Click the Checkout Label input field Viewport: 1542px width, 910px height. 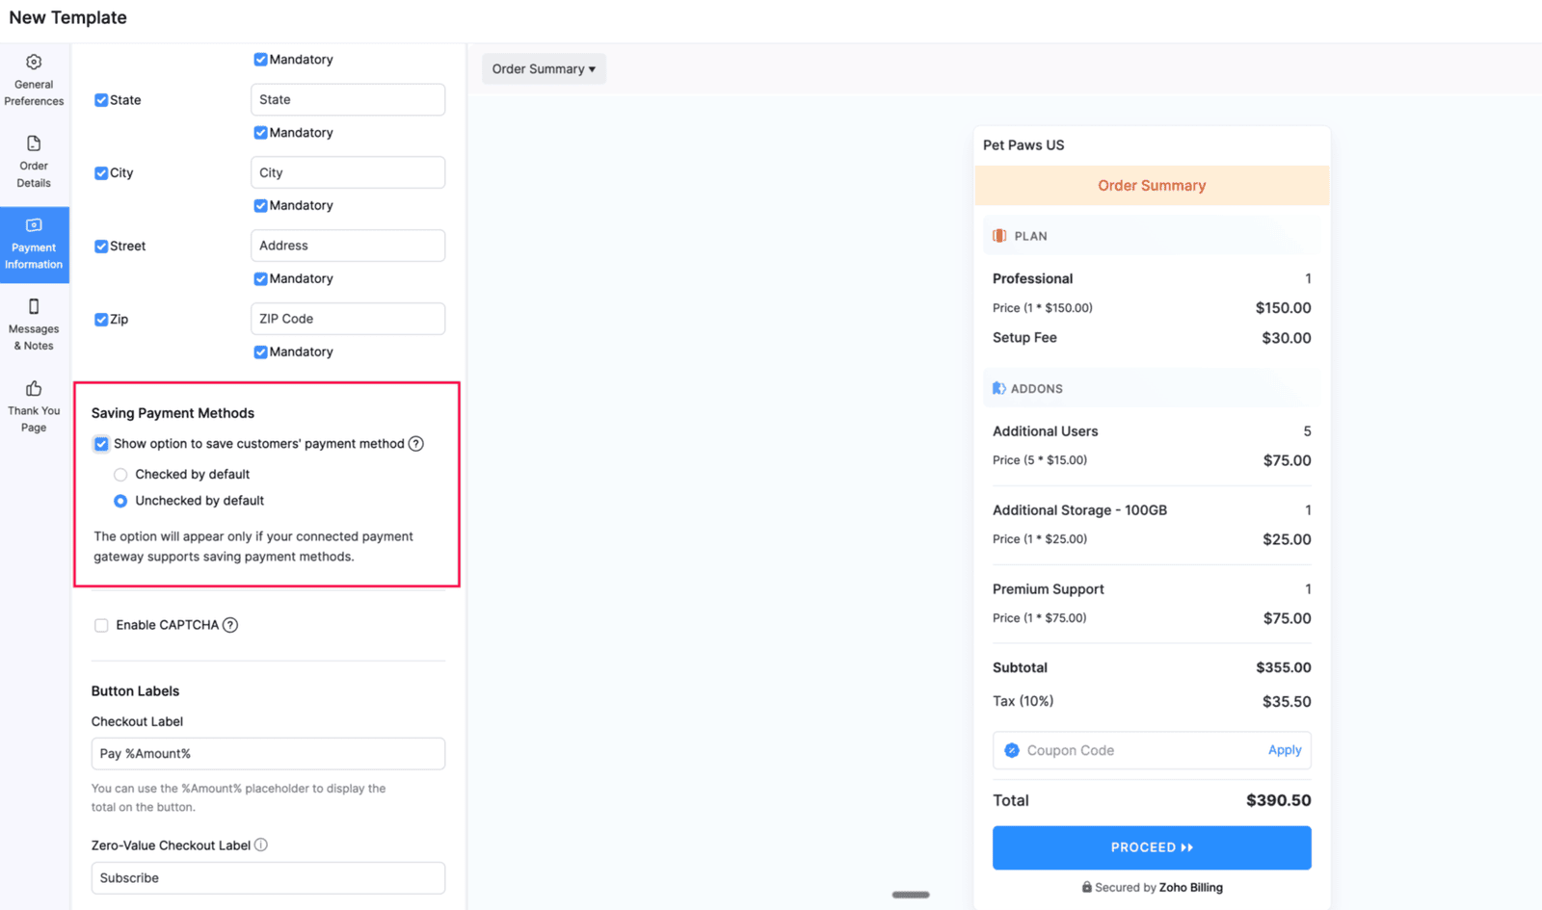click(268, 754)
